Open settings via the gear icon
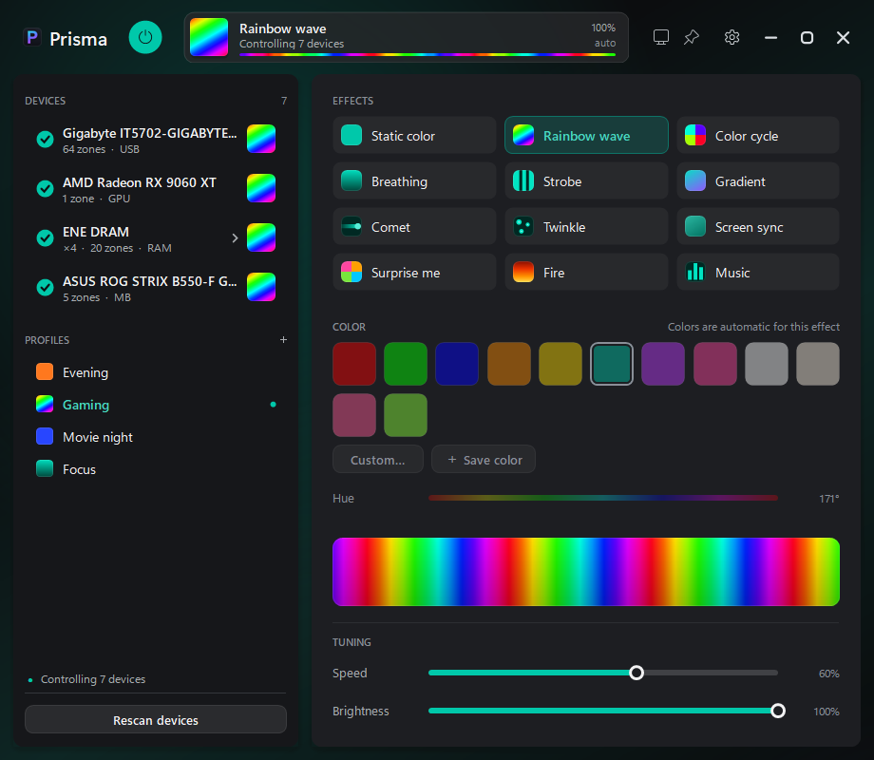 [x=731, y=37]
